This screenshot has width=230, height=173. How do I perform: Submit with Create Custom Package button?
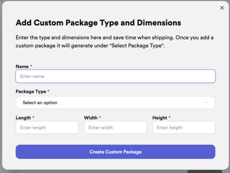point(115,152)
